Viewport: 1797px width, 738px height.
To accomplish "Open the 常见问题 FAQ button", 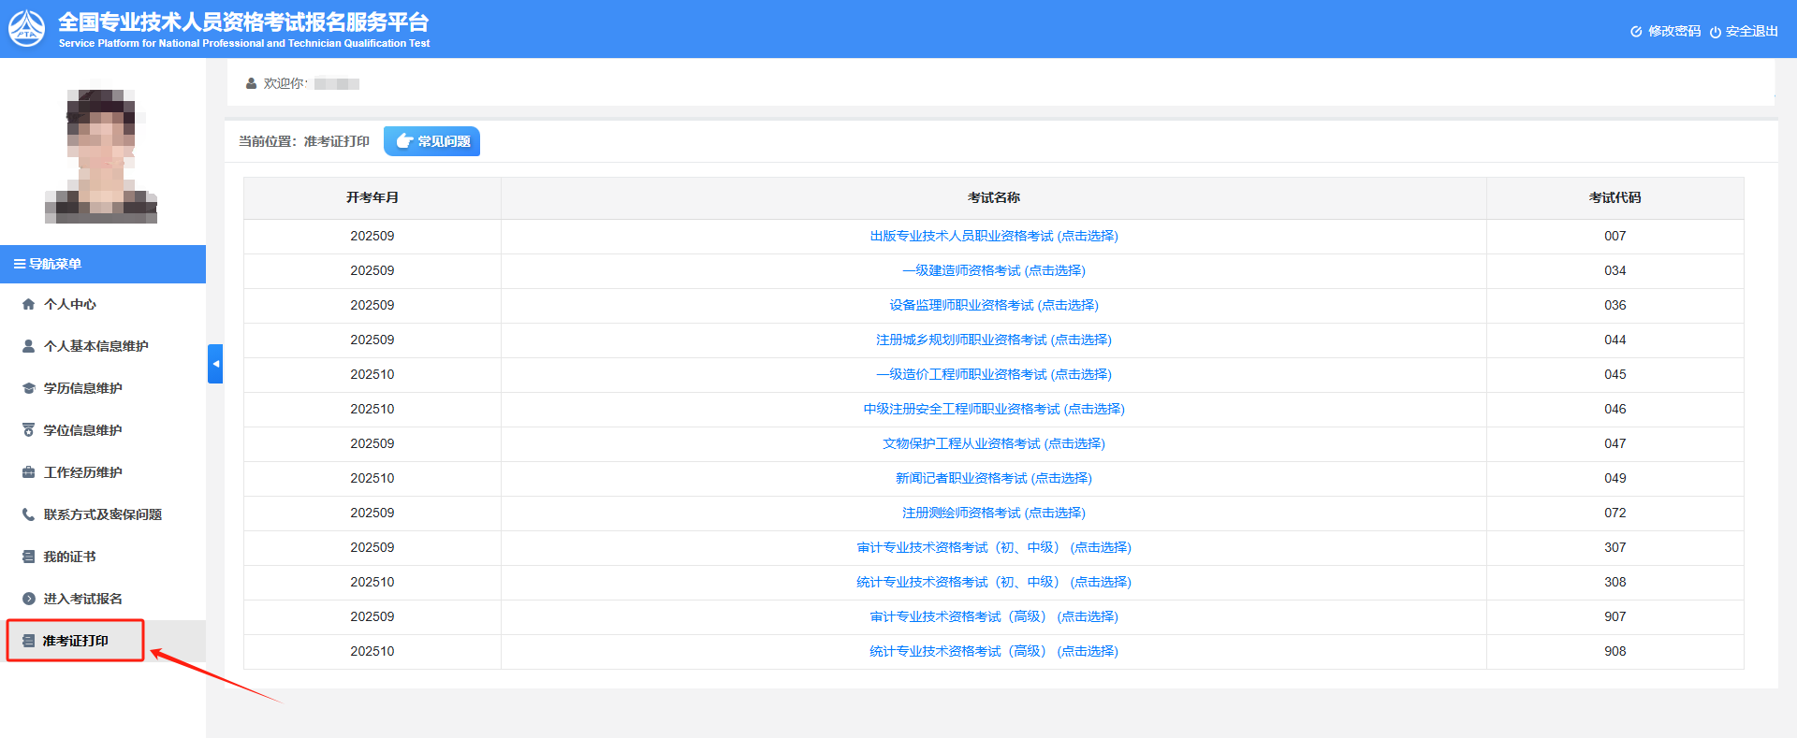I will 431,141.
